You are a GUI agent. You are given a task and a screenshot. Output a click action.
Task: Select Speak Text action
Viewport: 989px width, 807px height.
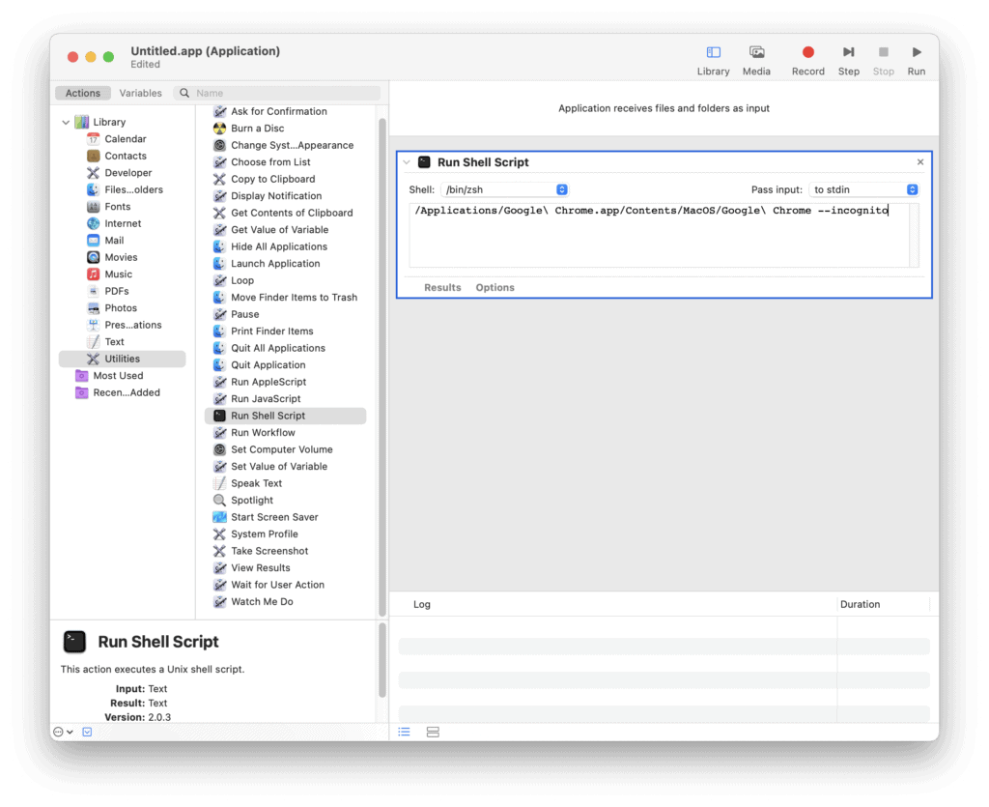coord(256,483)
